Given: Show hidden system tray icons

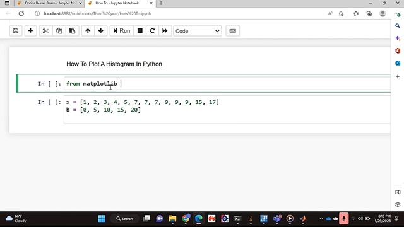Looking at the screenshot, I should [321, 219].
